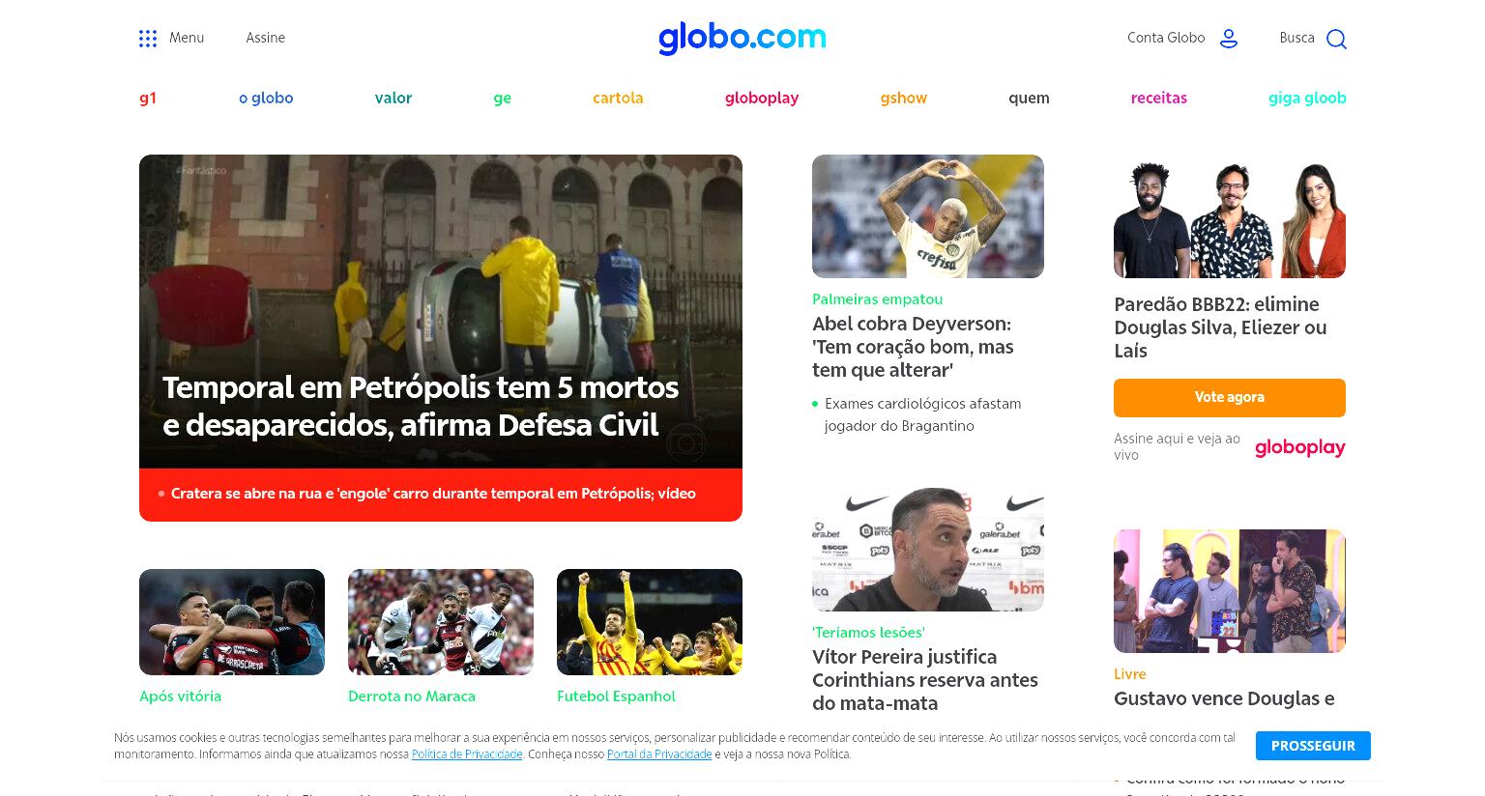Viewport: 1485px width, 796px height.
Task: Click the Conta Globo user icon
Action: pyautogui.click(x=1229, y=39)
